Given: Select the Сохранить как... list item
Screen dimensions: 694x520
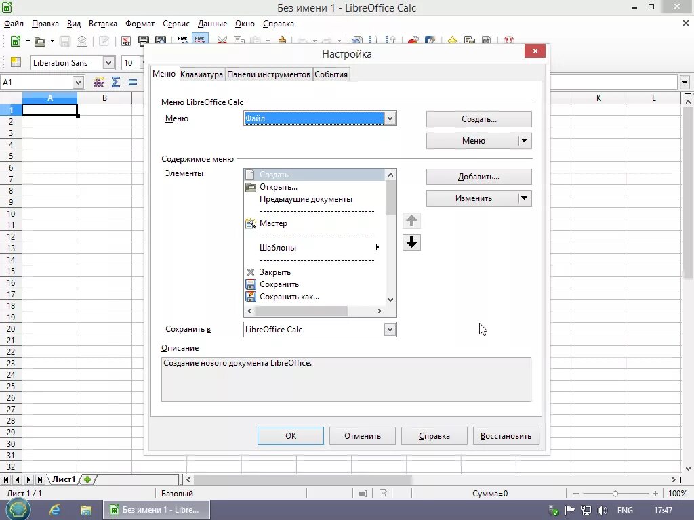Looking at the screenshot, I should pyautogui.click(x=314, y=297).
